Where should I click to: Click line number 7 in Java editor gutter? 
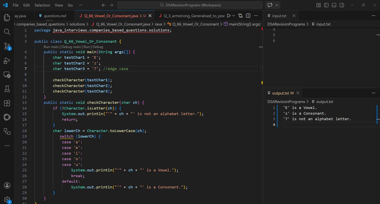click(25, 69)
